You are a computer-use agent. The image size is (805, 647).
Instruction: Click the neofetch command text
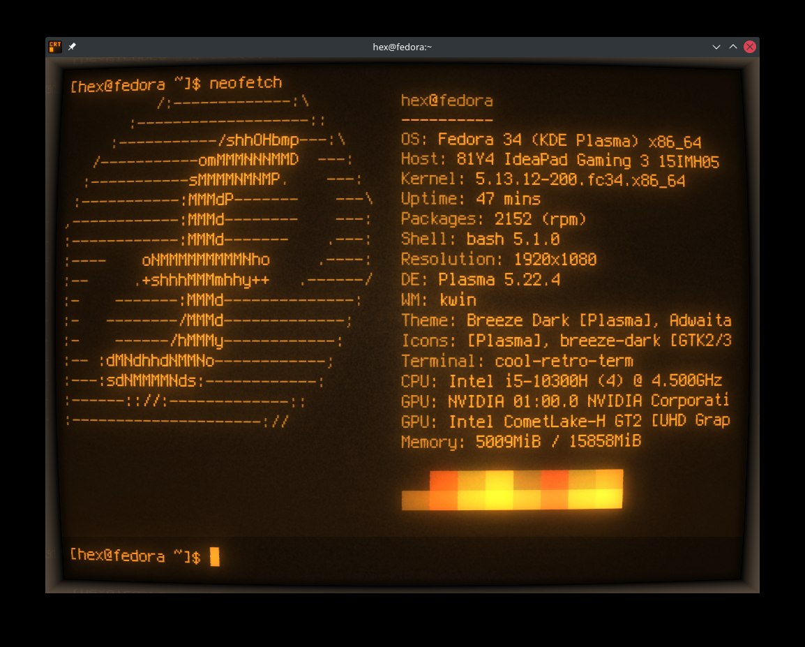(246, 82)
